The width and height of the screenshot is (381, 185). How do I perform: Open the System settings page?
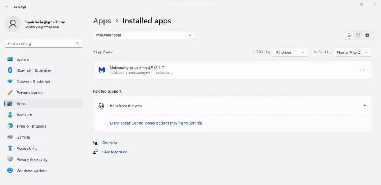pyautogui.click(x=44, y=59)
